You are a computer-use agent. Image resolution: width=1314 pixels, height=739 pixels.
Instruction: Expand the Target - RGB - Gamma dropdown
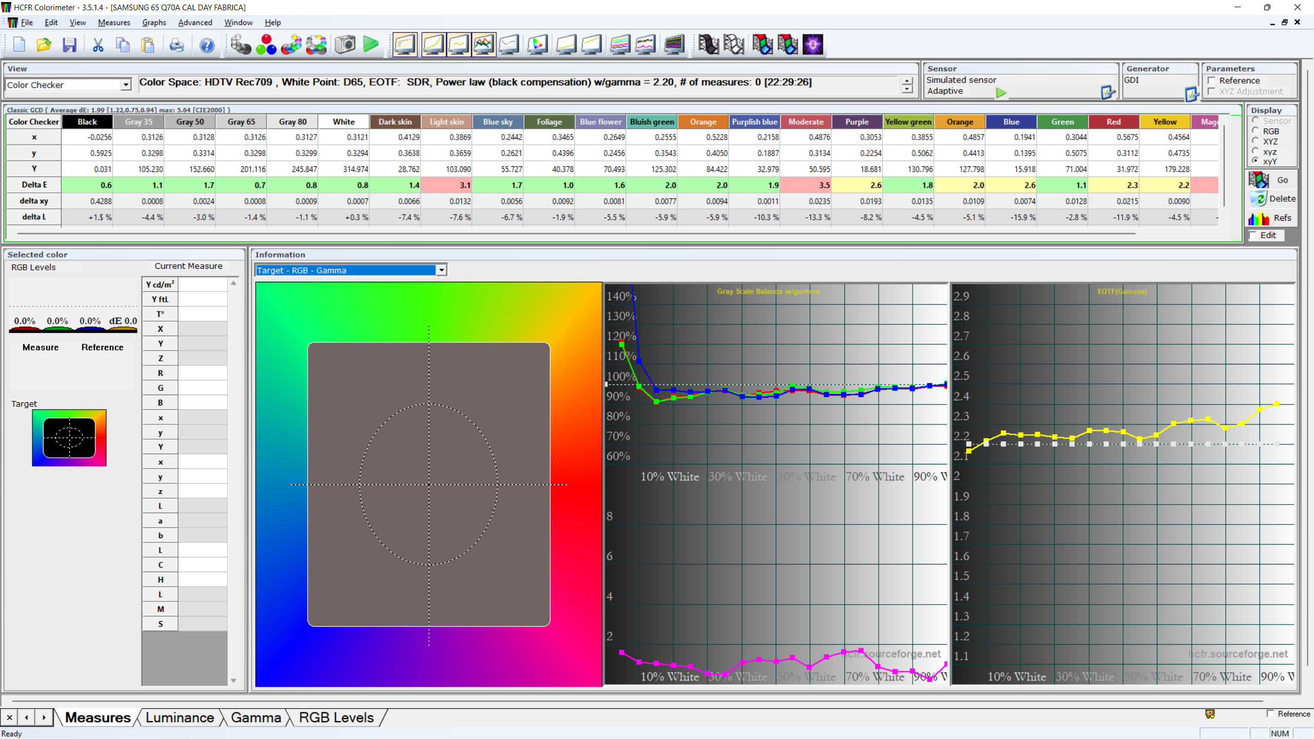pyautogui.click(x=441, y=270)
